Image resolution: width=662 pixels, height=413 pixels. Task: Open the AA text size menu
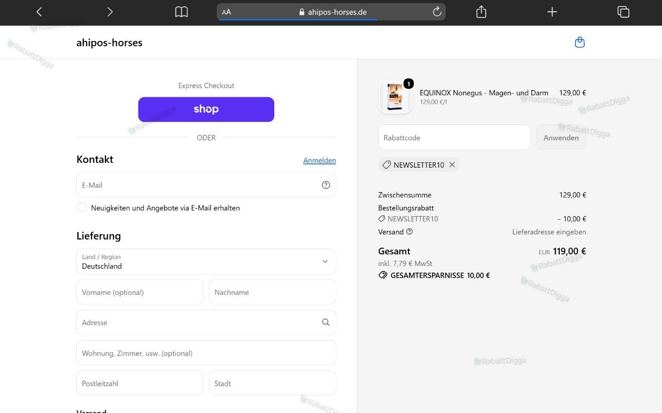point(227,12)
